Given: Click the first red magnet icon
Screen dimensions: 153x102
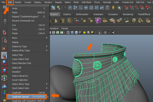Looking at the screenshot, I should [x=126, y=7].
